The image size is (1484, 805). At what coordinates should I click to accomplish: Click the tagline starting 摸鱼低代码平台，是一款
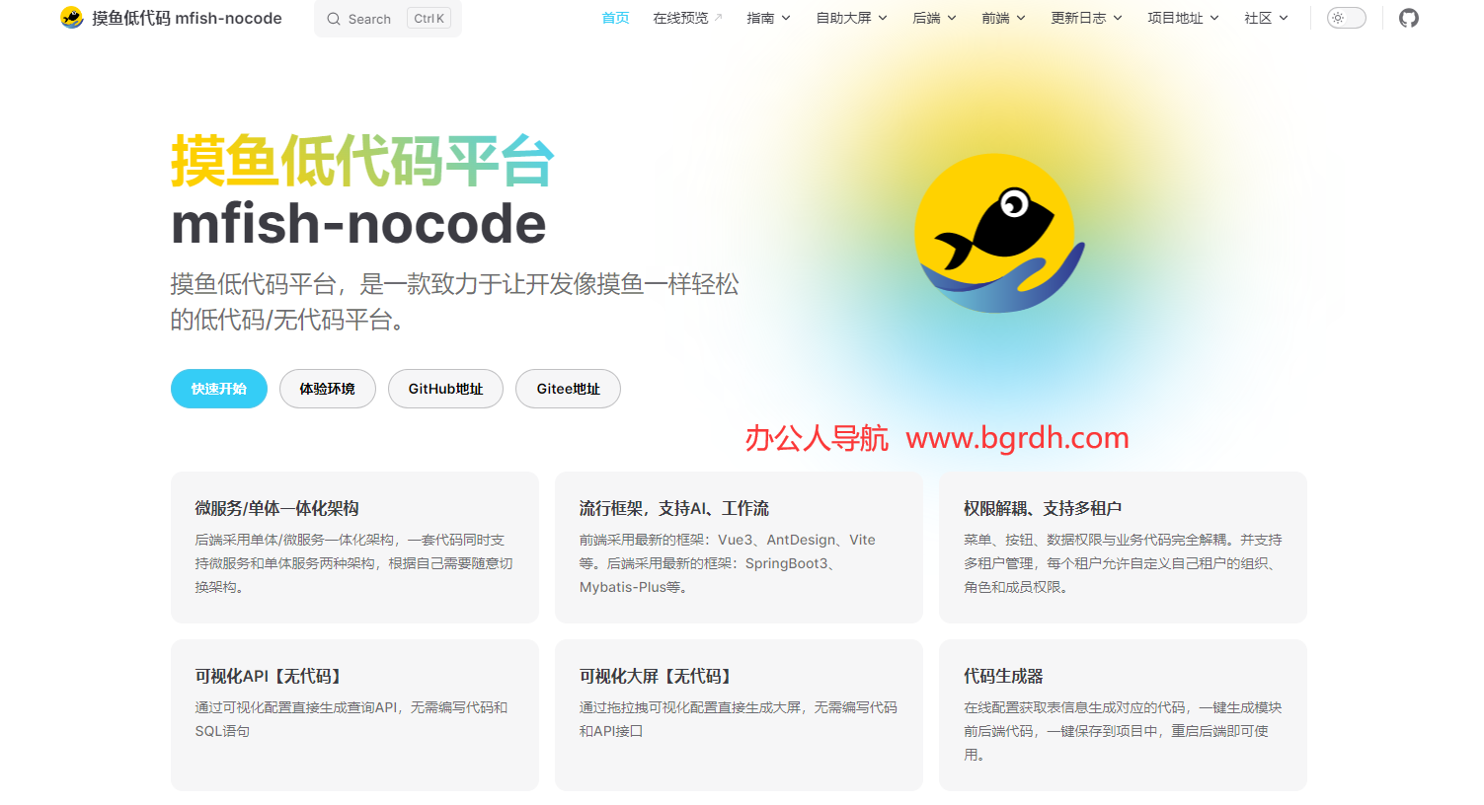coord(454,302)
